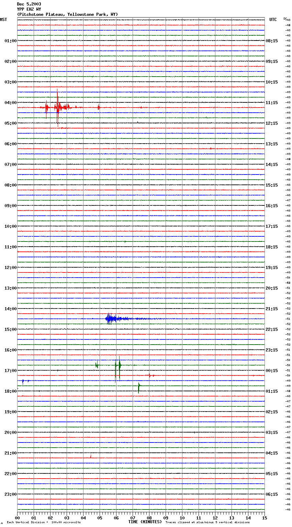The width and height of the screenshot is (292, 527).
Task: Click the 13:15 UTC time label
Action: coord(272,144)
